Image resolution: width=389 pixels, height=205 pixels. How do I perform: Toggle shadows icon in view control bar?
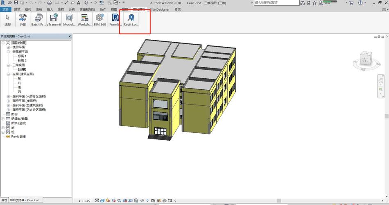pyautogui.click(x=113, y=200)
